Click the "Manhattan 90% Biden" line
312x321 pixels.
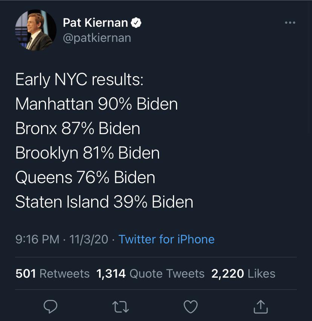tap(96, 104)
